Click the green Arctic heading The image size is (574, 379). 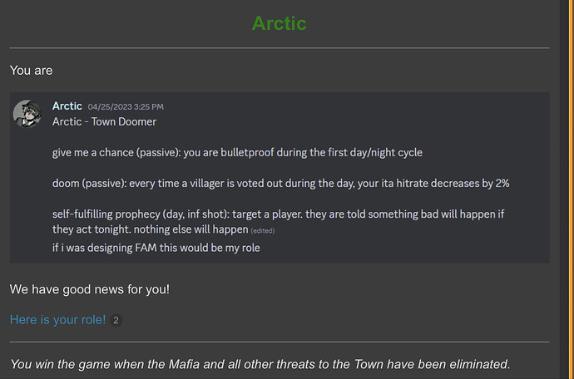pyautogui.click(x=279, y=23)
